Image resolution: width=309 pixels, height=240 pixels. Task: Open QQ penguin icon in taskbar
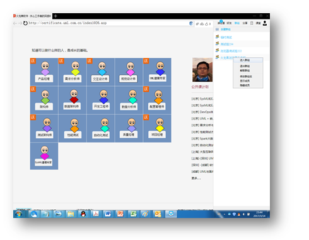coord(83,214)
